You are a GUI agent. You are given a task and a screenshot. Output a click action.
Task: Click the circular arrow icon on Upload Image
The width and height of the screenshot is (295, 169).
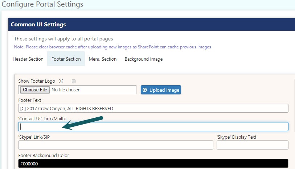point(145,90)
